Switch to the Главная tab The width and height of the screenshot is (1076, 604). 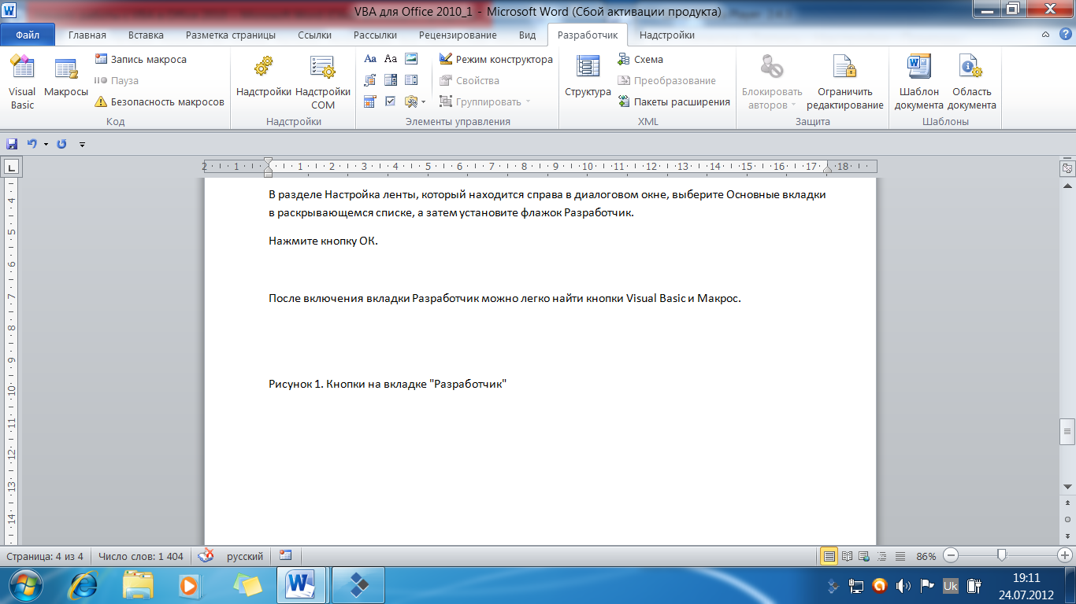87,35
